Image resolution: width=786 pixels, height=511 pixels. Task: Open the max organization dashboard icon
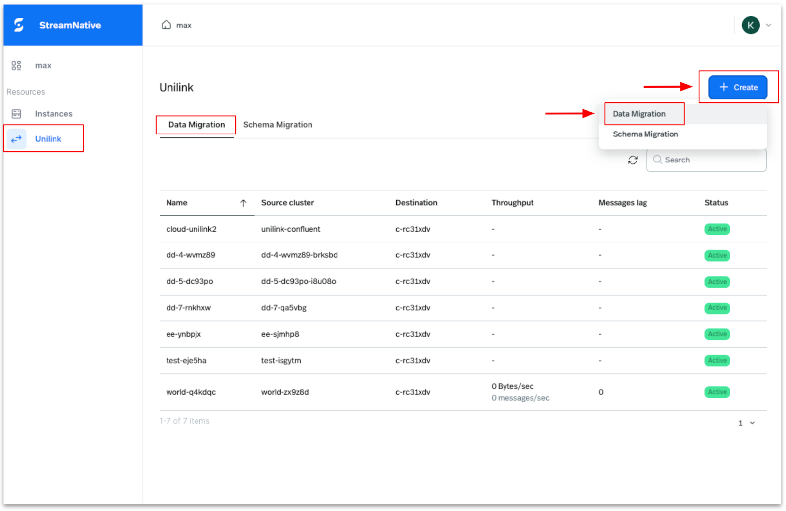point(16,65)
